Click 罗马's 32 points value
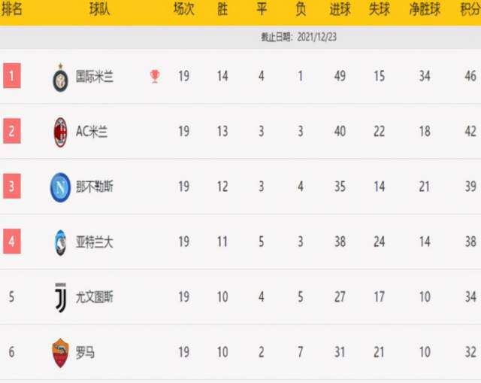The image size is (481, 383). [470, 352]
